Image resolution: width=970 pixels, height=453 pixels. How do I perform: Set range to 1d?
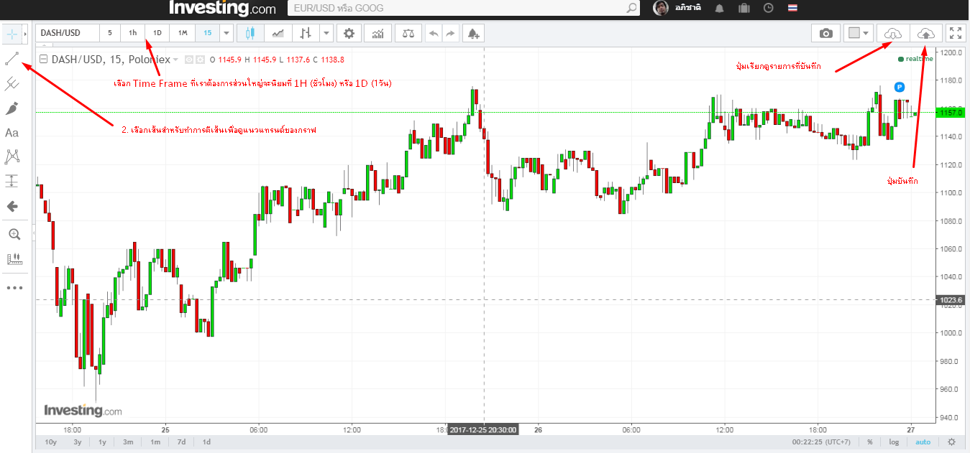[206, 442]
